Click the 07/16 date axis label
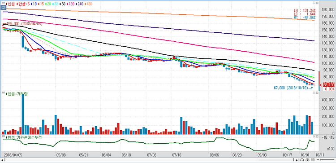 (x=177, y=155)
